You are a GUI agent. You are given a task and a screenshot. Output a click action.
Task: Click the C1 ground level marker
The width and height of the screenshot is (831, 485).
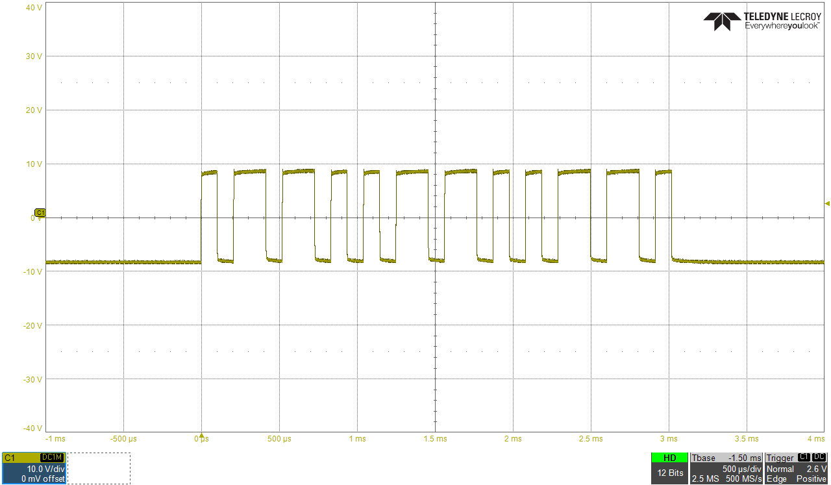(40, 213)
